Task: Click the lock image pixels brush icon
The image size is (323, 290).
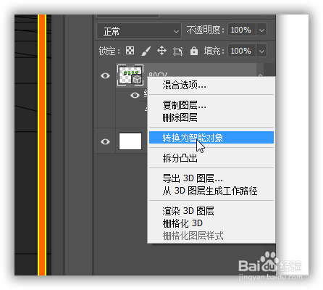Action: (146, 51)
